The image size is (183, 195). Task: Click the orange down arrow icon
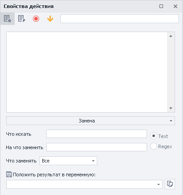[x=50, y=19]
